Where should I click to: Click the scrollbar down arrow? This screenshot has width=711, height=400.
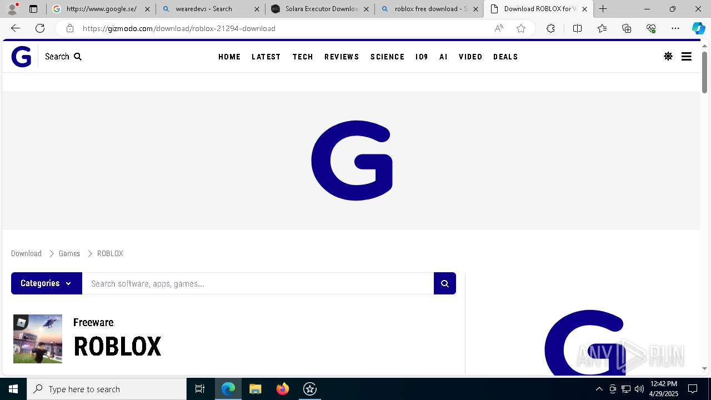(x=704, y=368)
